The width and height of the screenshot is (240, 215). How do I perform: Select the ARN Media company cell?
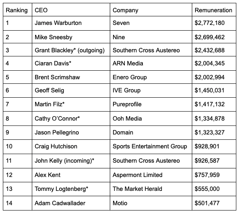(x=151, y=63)
